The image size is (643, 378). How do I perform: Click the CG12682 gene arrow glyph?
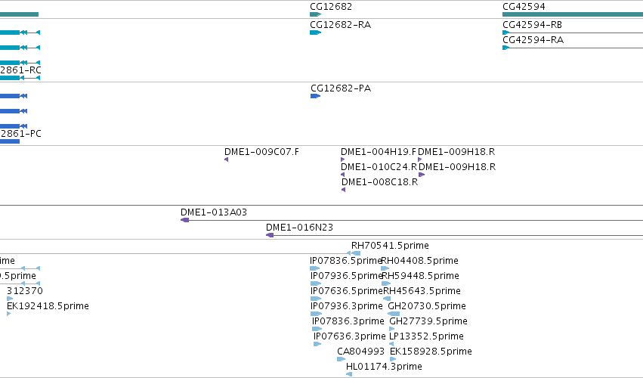click(x=315, y=14)
